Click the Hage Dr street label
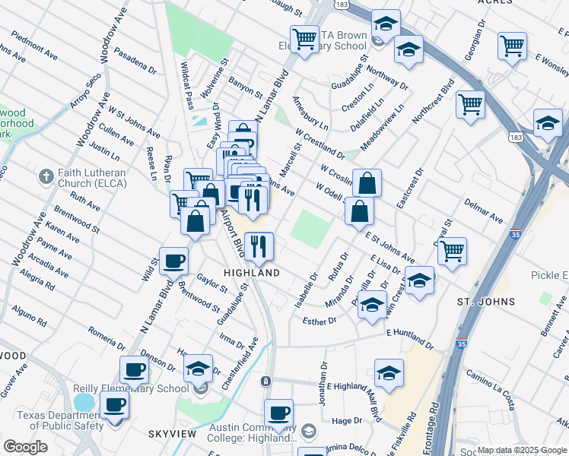 pyautogui.click(x=347, y=421)
